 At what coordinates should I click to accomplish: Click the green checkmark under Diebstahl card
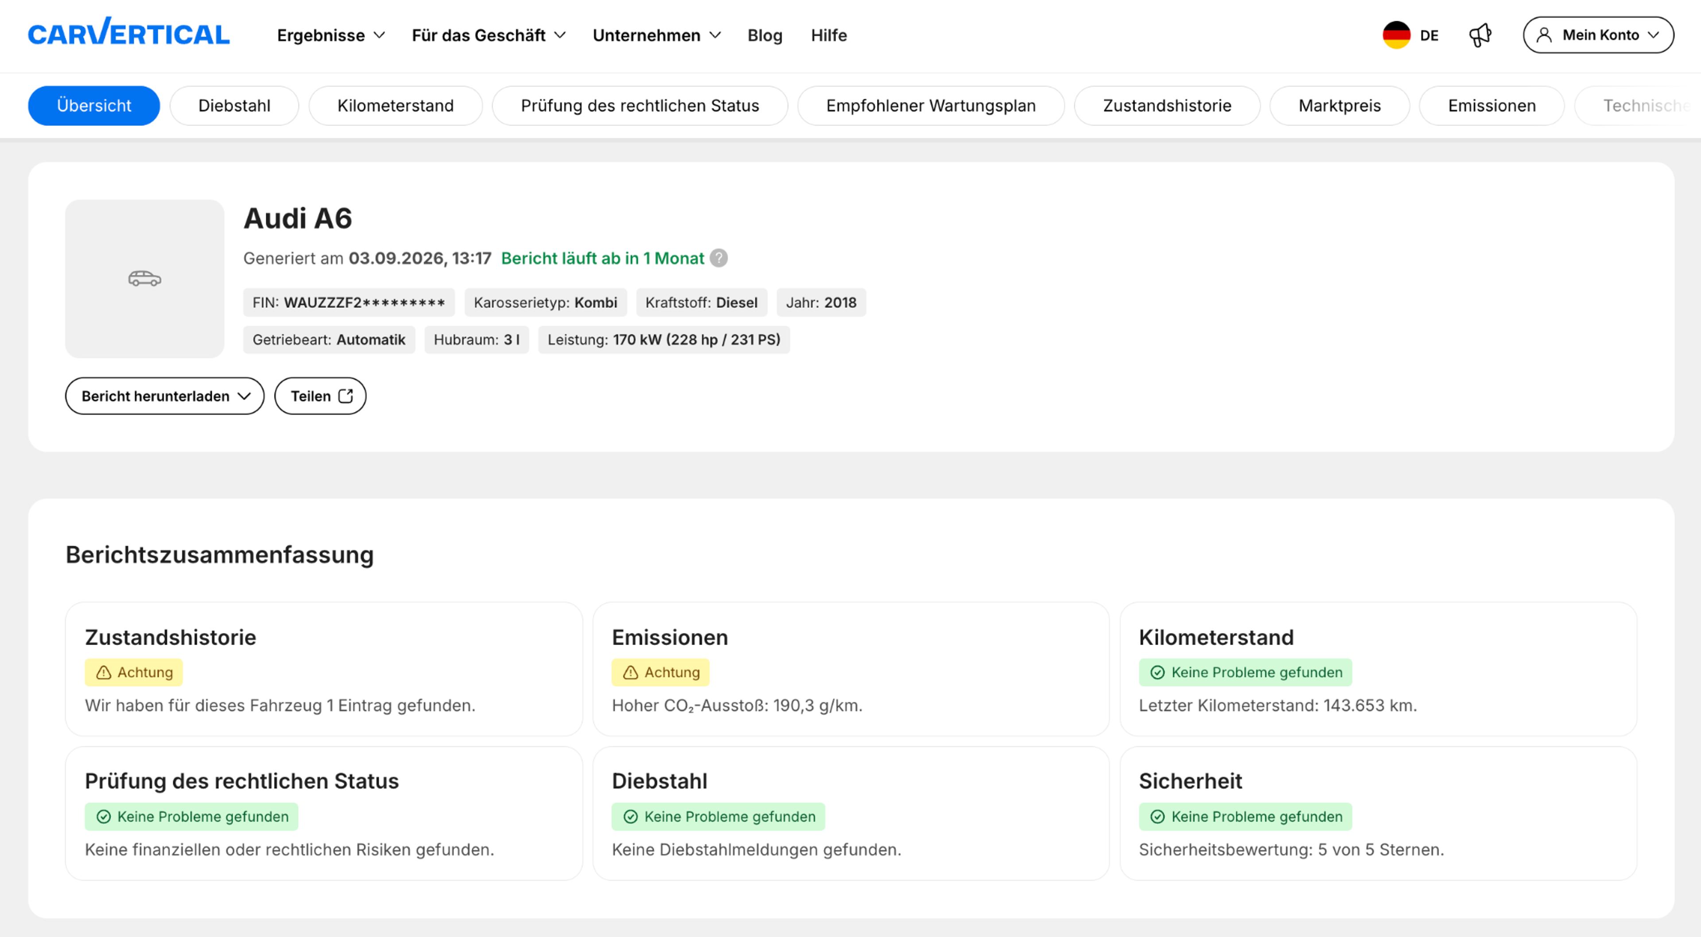(631, 817)
